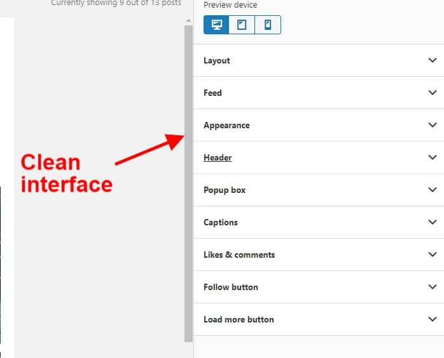Open the Layout settings label
Viewport: 444px width, 358px height.
tap(217, 60)
